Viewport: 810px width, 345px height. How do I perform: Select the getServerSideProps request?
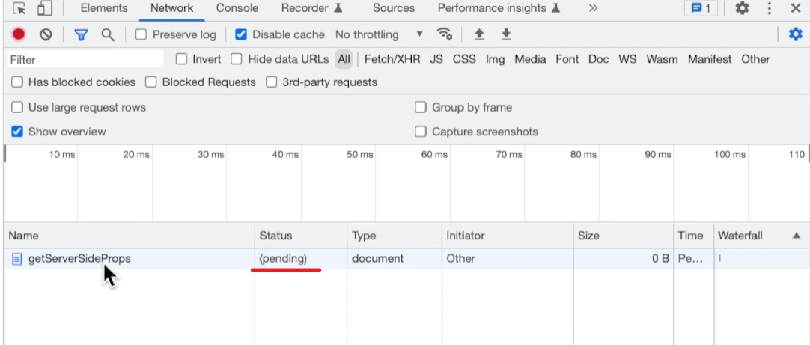[x=79, y=259]
